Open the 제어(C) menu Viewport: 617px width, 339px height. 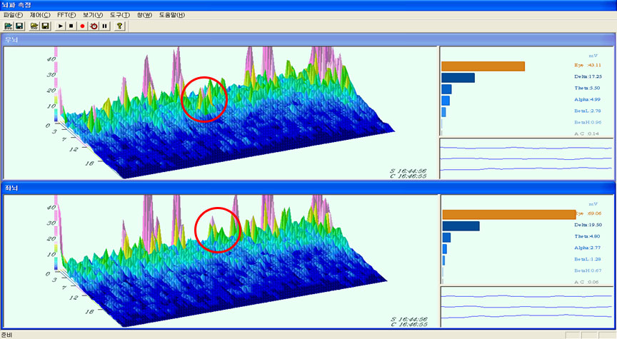pyautogui.click(x=40, y=15)
